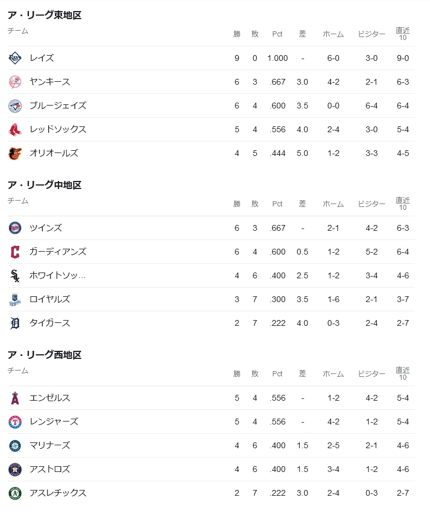Select the truncated ホワイトソッ… team name
Screen dimensions: 430x523
pyautogui.click(x=57, y=275)
